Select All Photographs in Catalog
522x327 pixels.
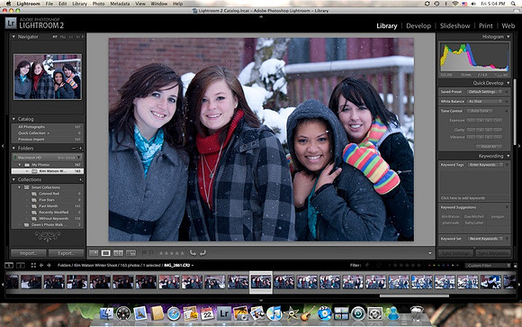(48, 127)
